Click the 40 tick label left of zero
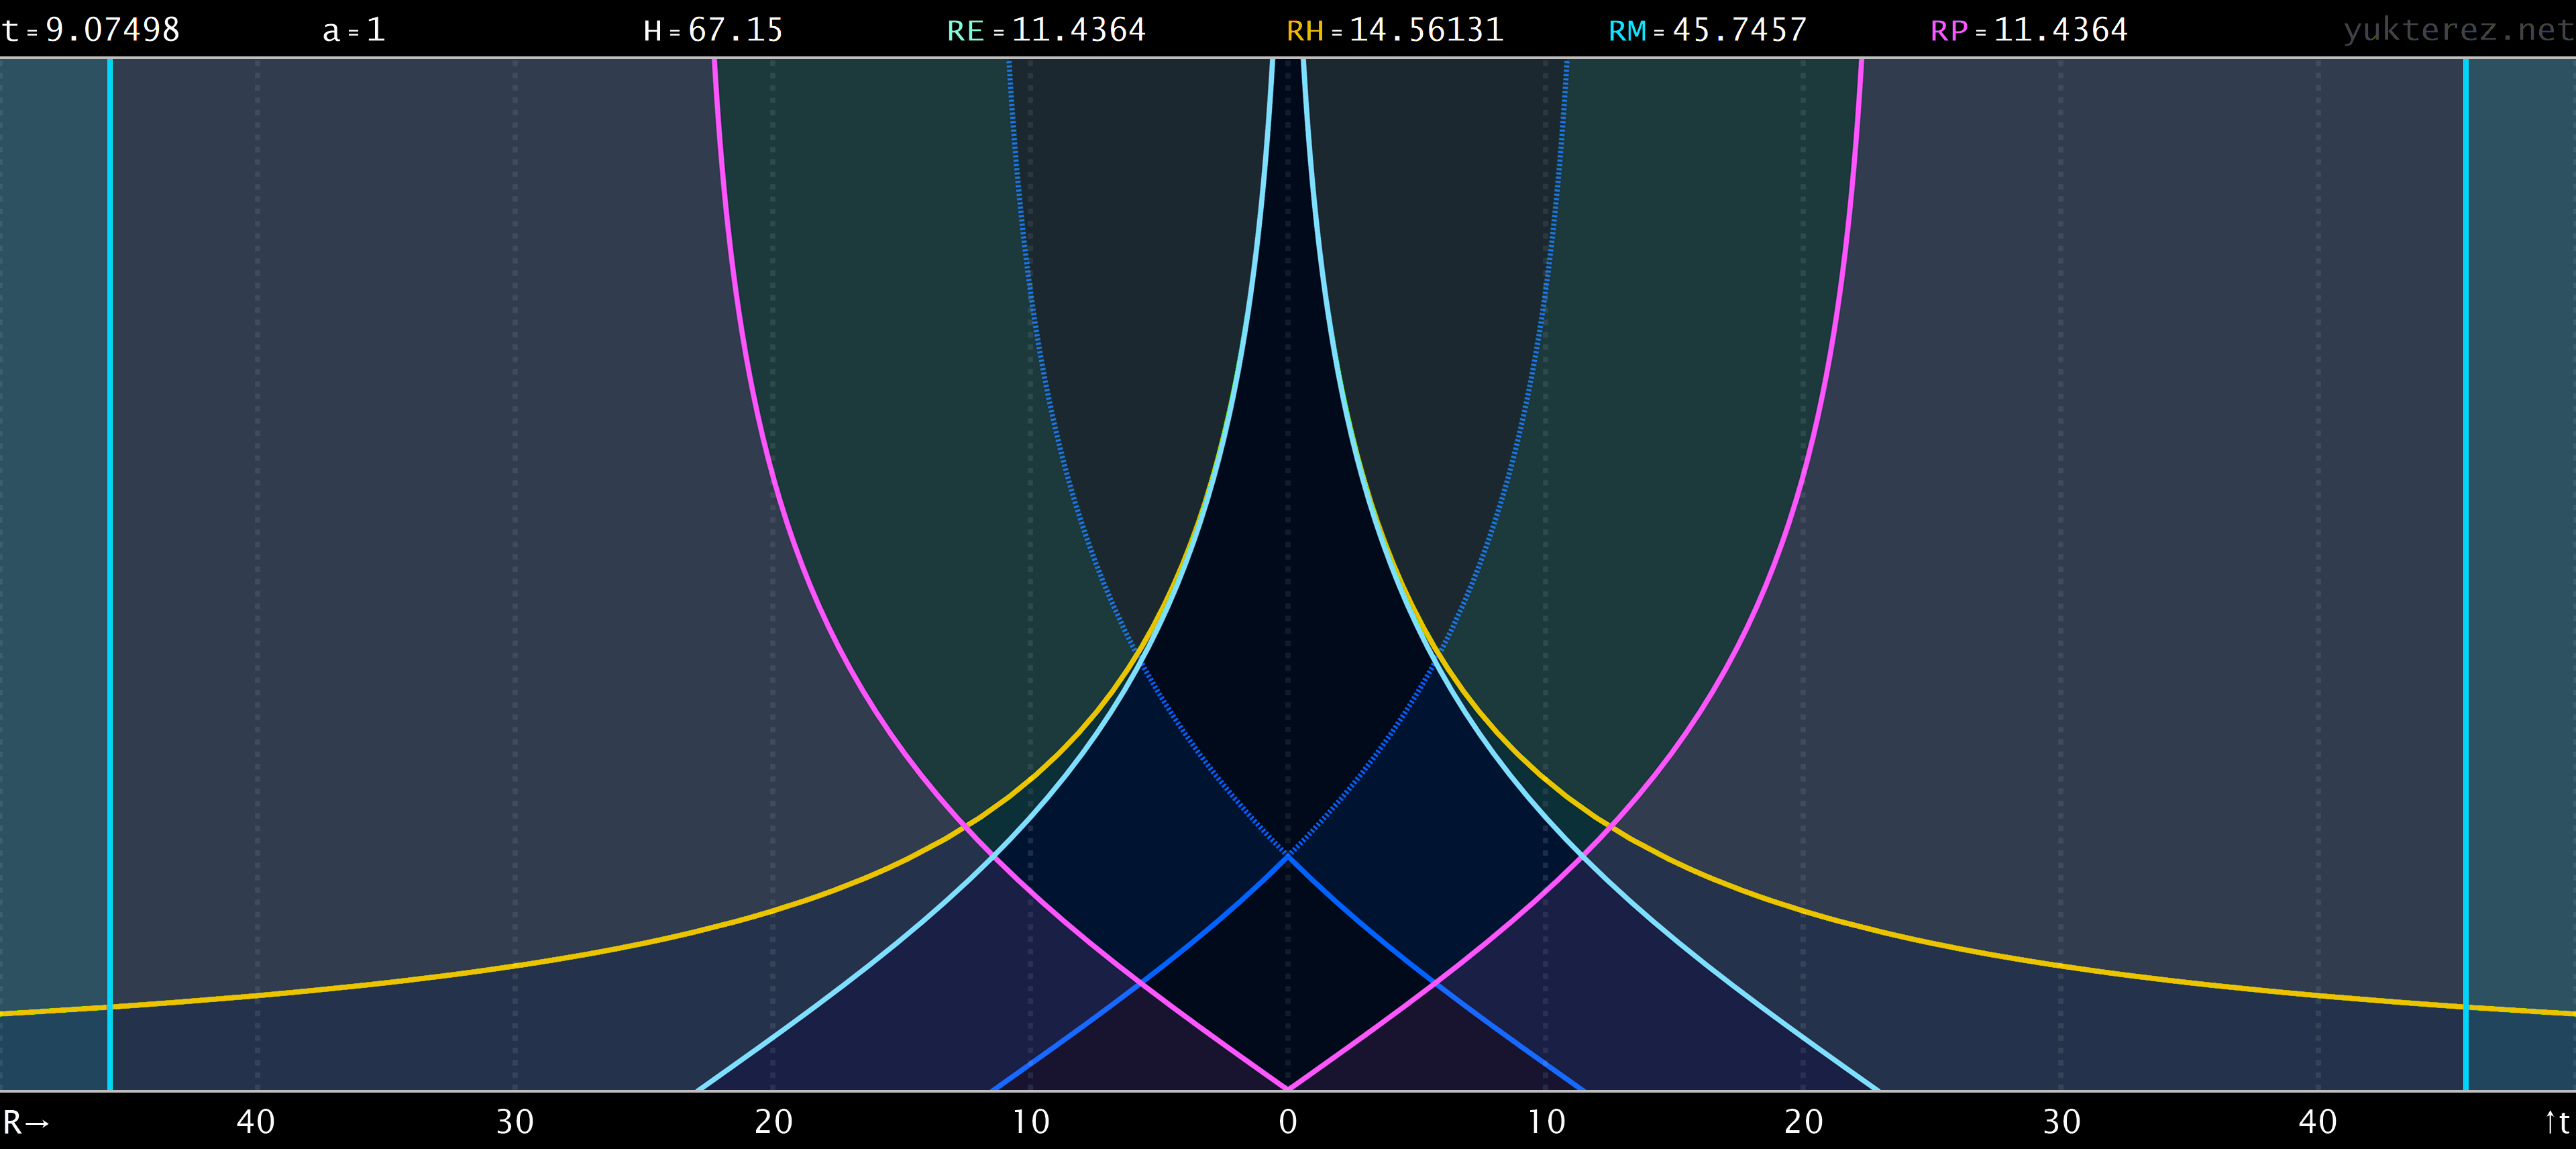 click(256, 1122)
